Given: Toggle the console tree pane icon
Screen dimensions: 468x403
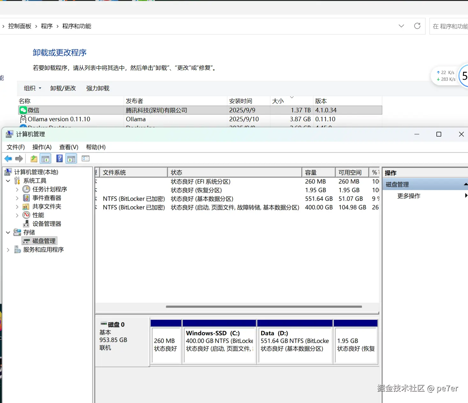Looking at the screenshot, I should [x=45, y=159].
